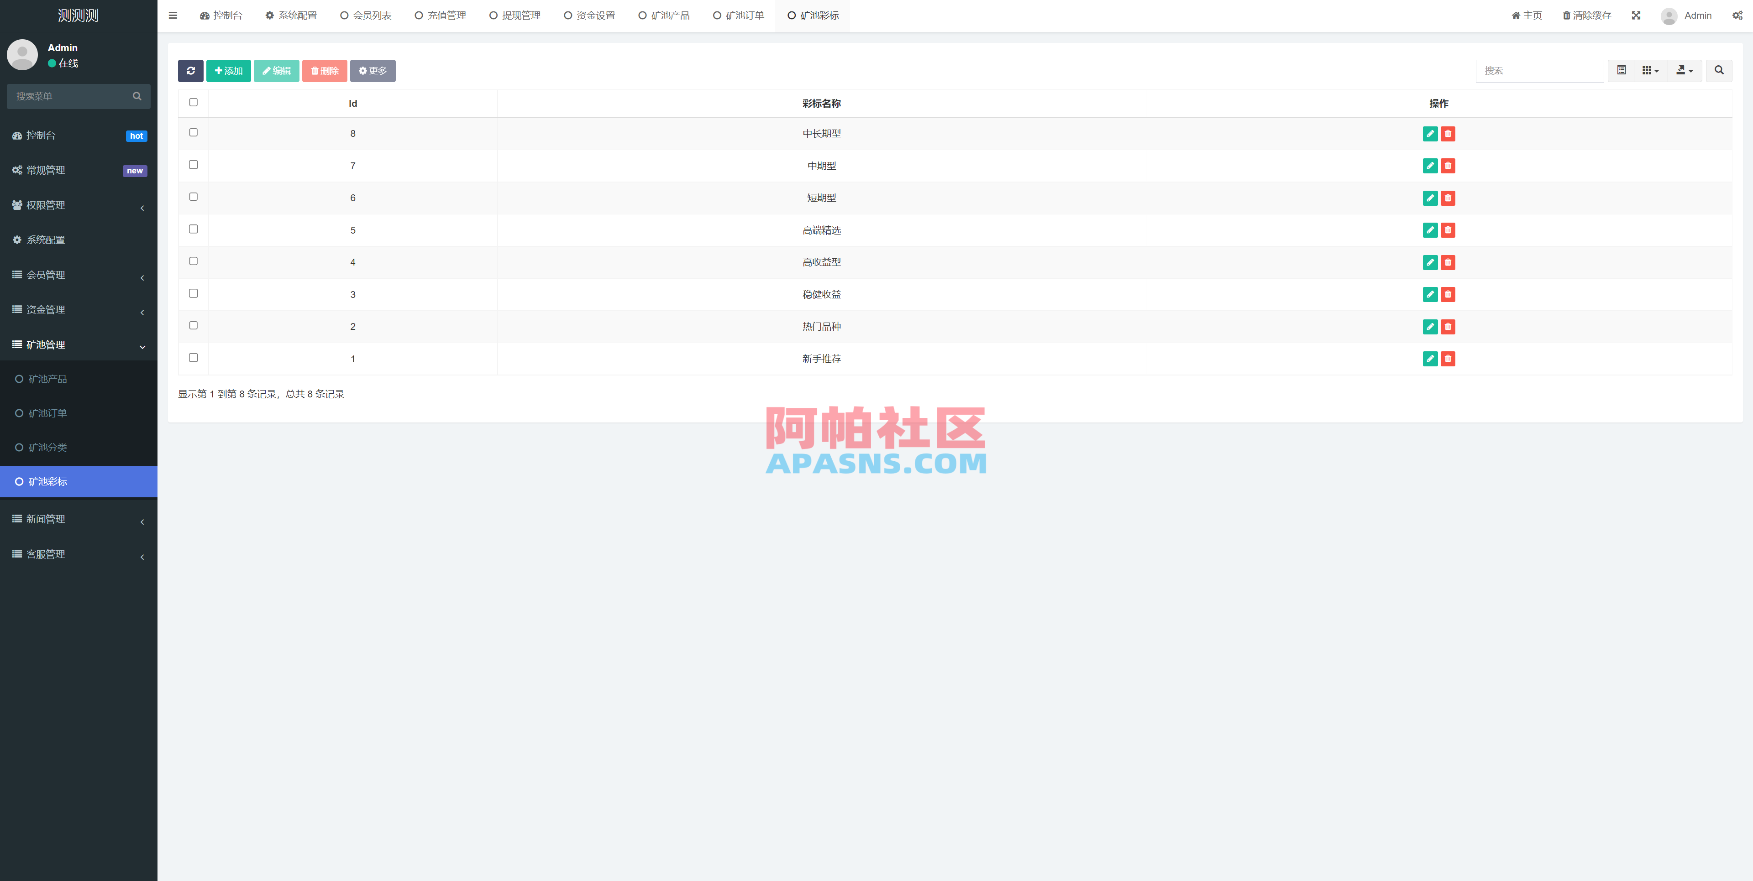Click the sidebar collapse hamburger icon
The height and width of the screenshot is (881, 1753).
coord(172,15)
